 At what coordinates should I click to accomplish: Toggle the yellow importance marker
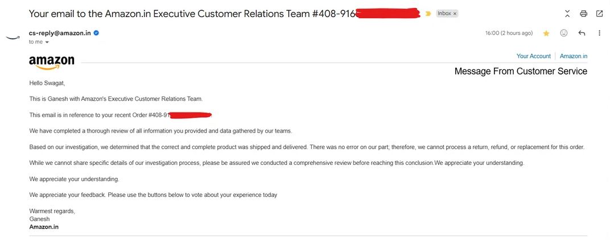pos(428,14)
